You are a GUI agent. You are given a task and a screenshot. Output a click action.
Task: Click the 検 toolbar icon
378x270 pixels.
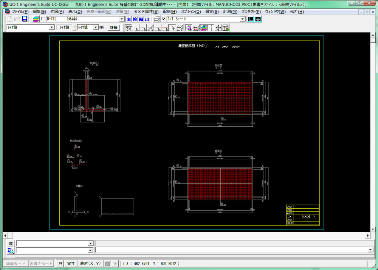point(135,19)
